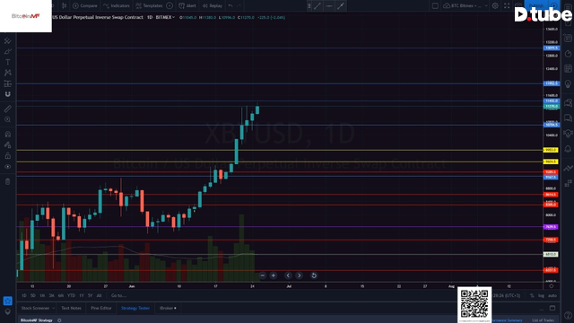
Task: Set time range to 1M
Action: (x=42, y=295)
